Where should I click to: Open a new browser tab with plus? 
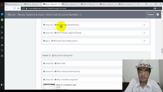click(x=138, y=4)
